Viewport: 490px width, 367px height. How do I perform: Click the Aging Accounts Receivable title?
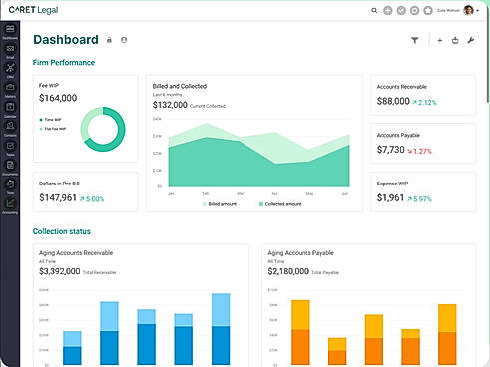click(x=76, y=253)
